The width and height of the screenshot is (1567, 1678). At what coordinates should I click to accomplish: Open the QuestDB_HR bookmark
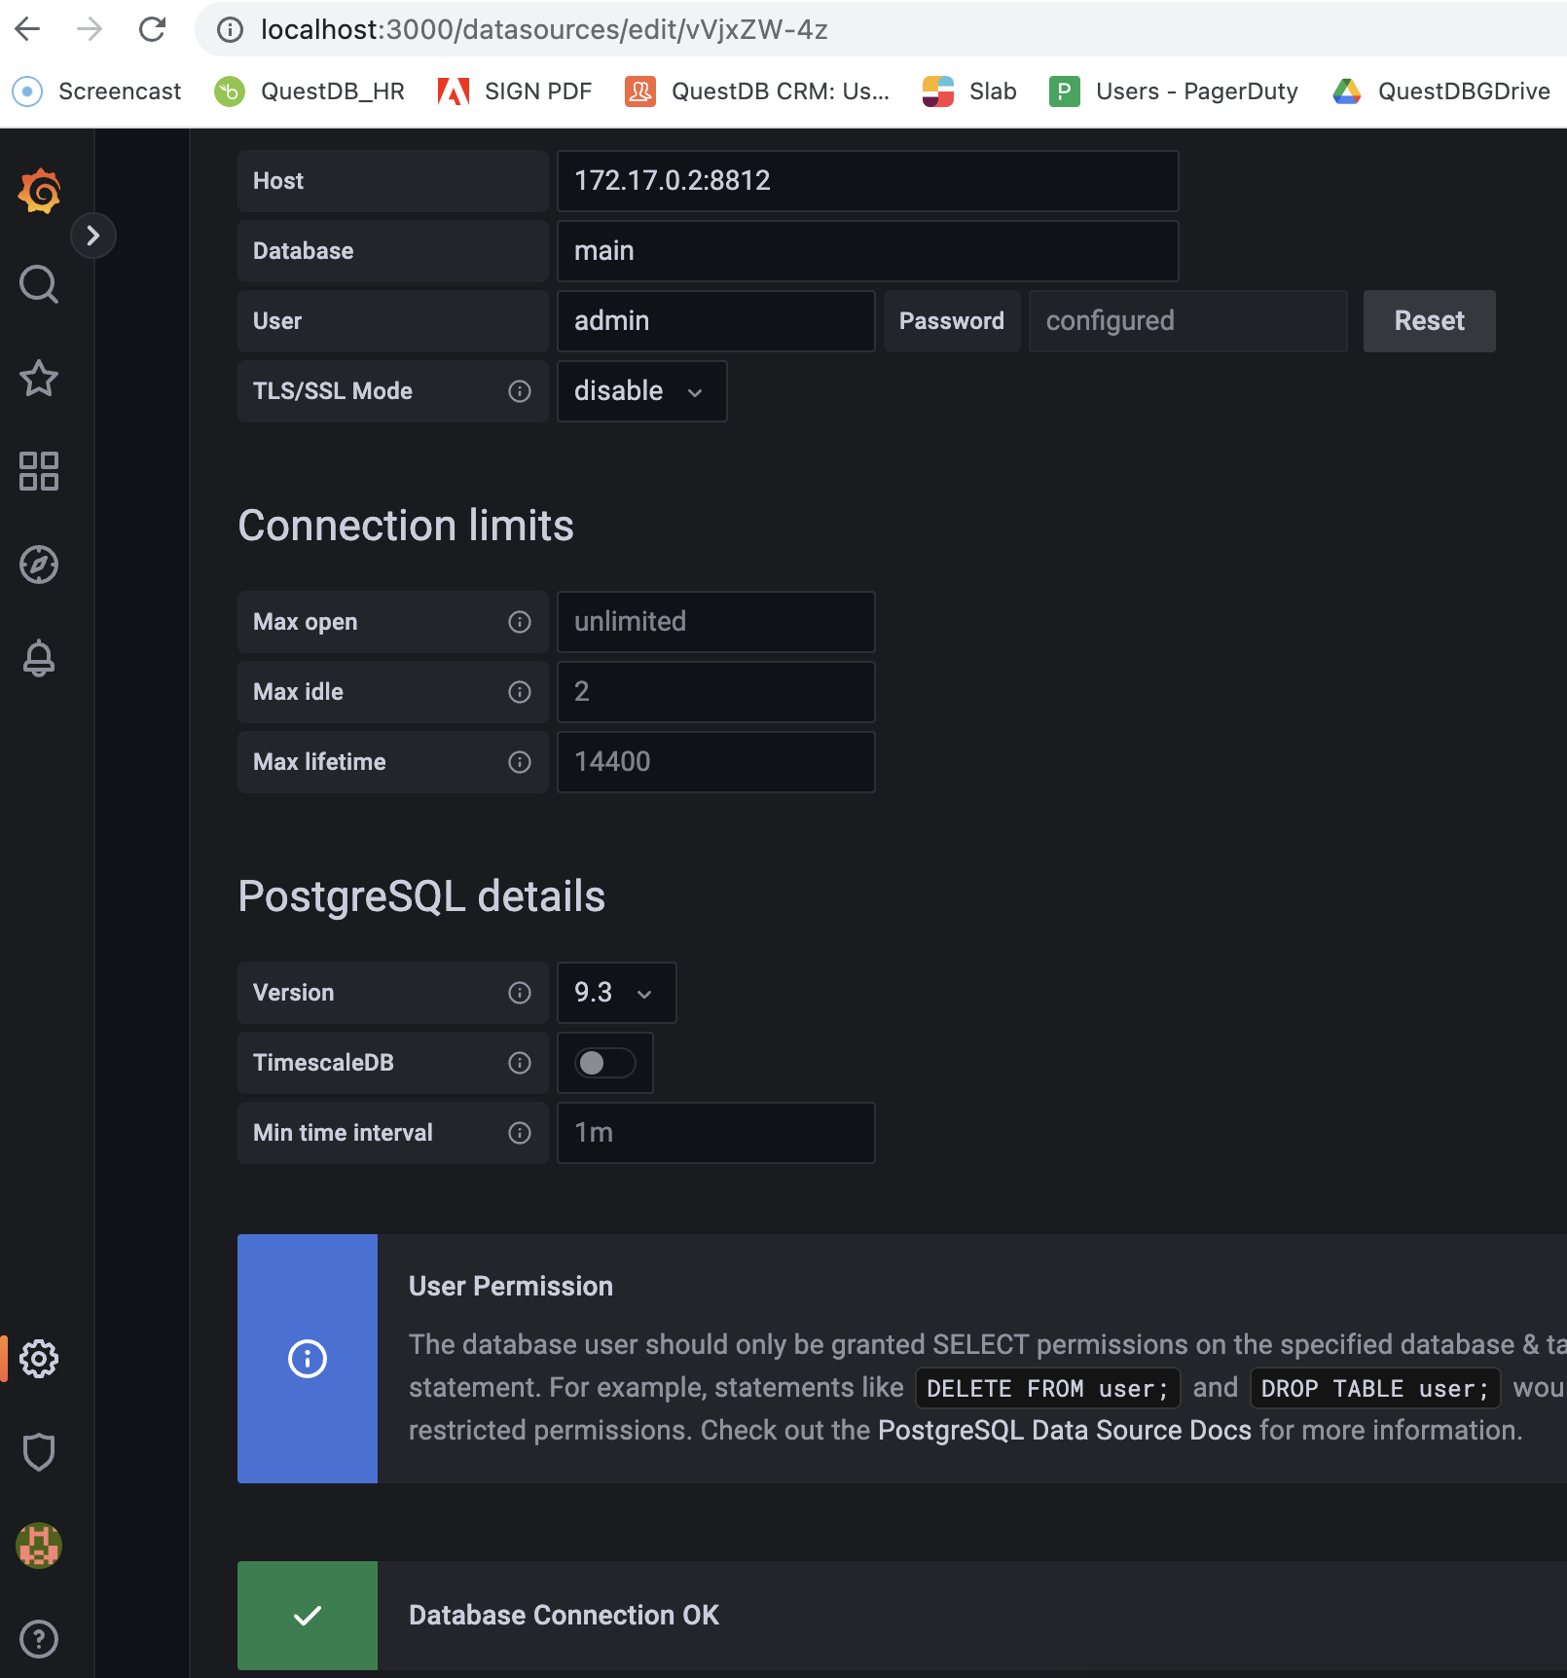tap(310, 91)
